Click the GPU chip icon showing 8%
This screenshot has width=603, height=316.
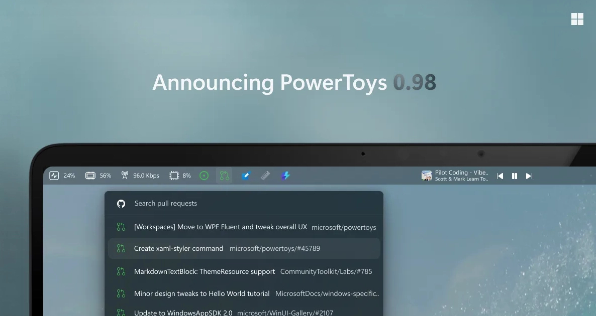(x=174, y=176)
